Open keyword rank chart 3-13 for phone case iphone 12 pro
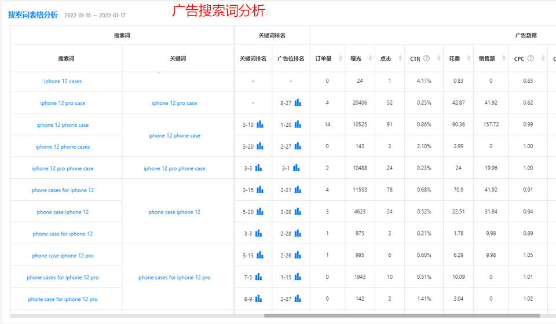The height and width of the screenshot is (324, 556). point(260,255)
